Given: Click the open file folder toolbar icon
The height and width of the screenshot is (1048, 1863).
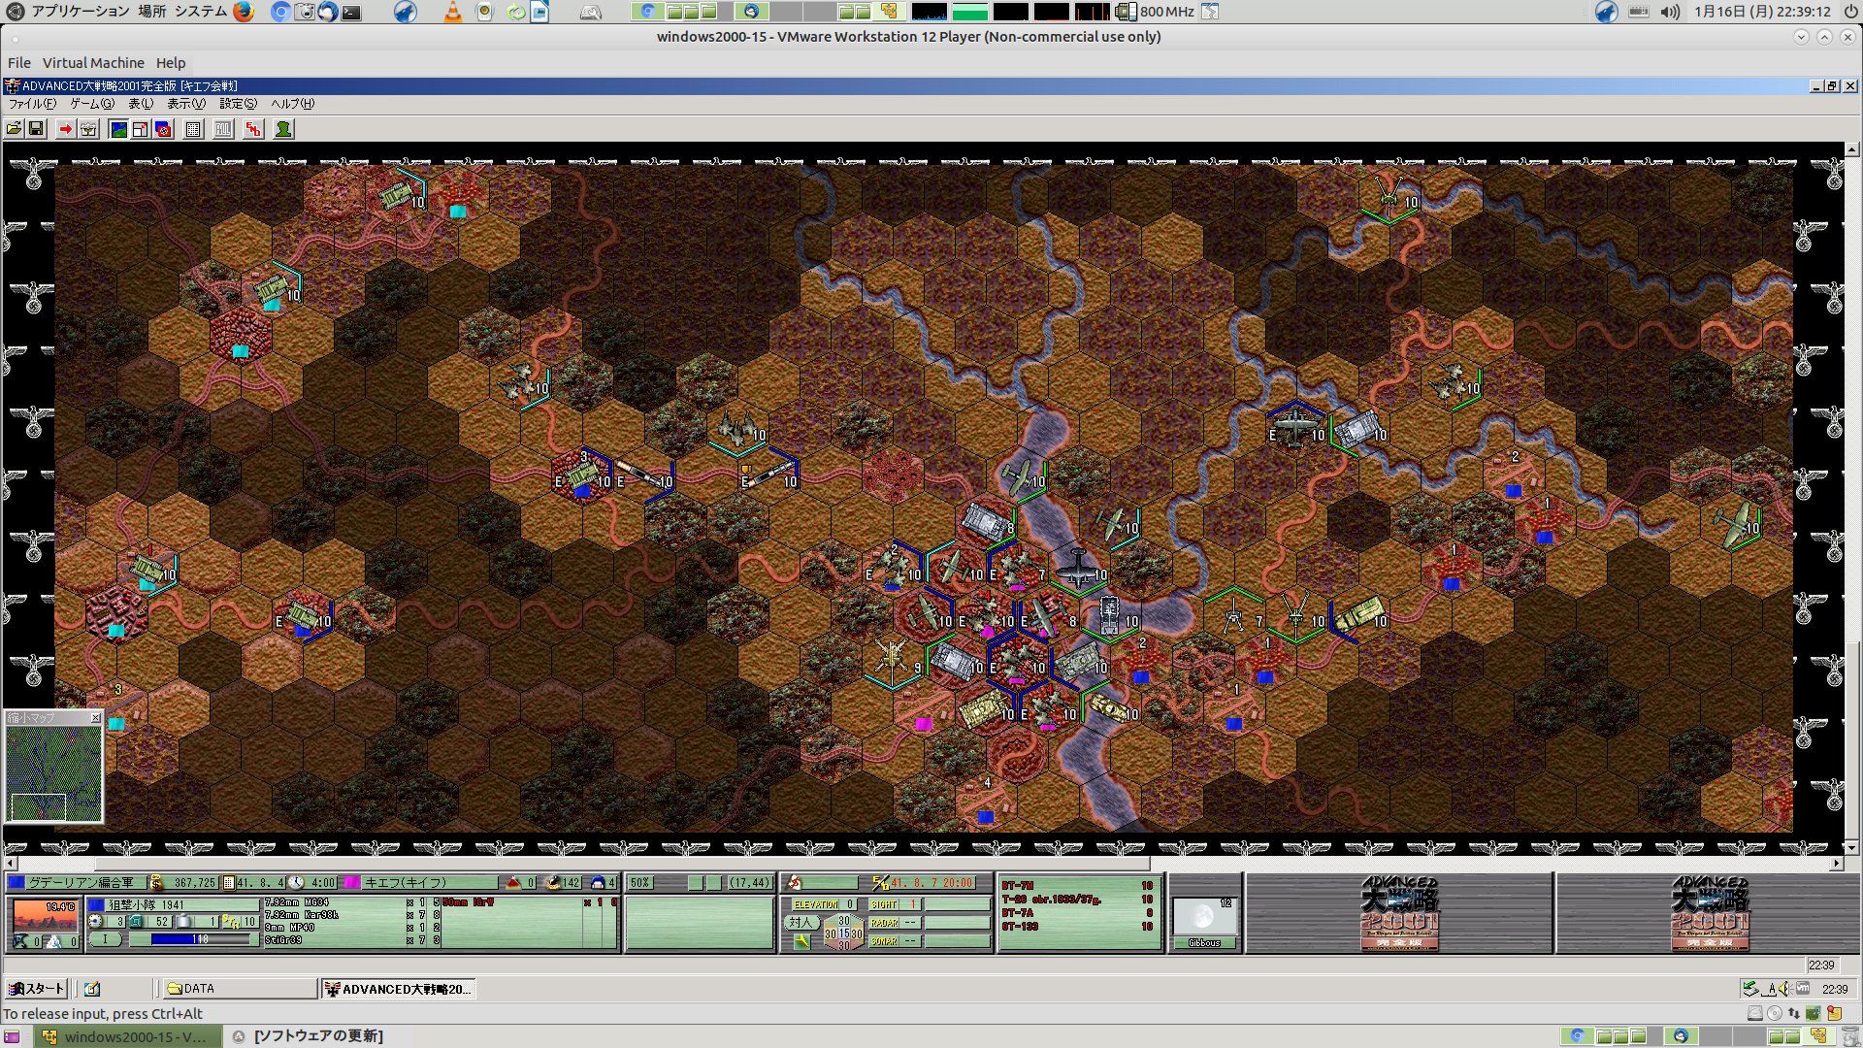Looking at the screenshot, I should (x=14, y=129).
